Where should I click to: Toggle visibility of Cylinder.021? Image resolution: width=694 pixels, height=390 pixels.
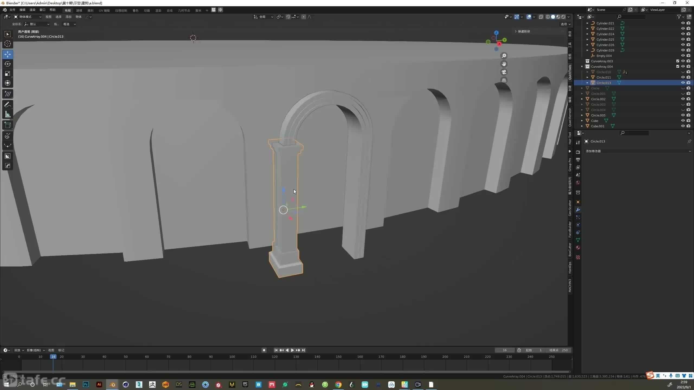[683, 23]
